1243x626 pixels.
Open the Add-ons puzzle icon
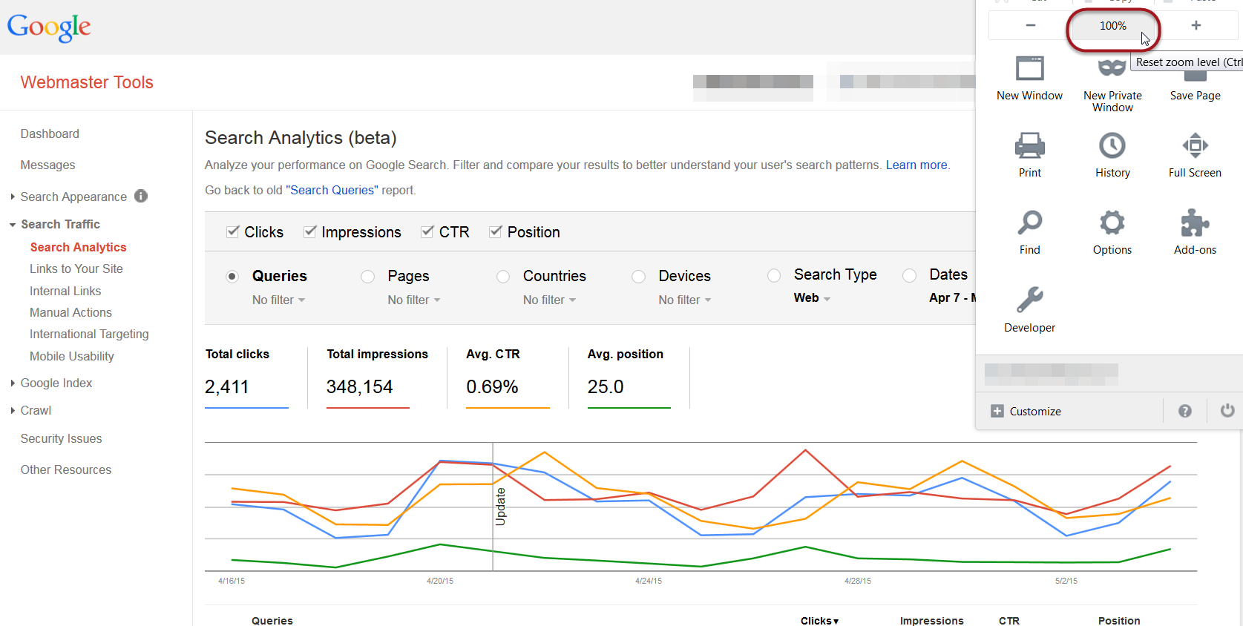pos(1194,223)
